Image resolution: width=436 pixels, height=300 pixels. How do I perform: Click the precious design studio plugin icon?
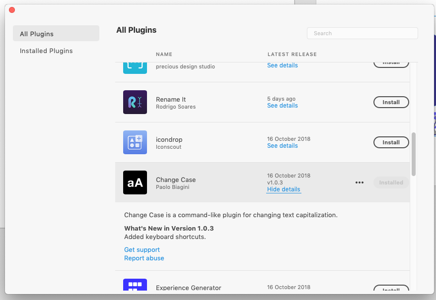(x=135, y=68)
